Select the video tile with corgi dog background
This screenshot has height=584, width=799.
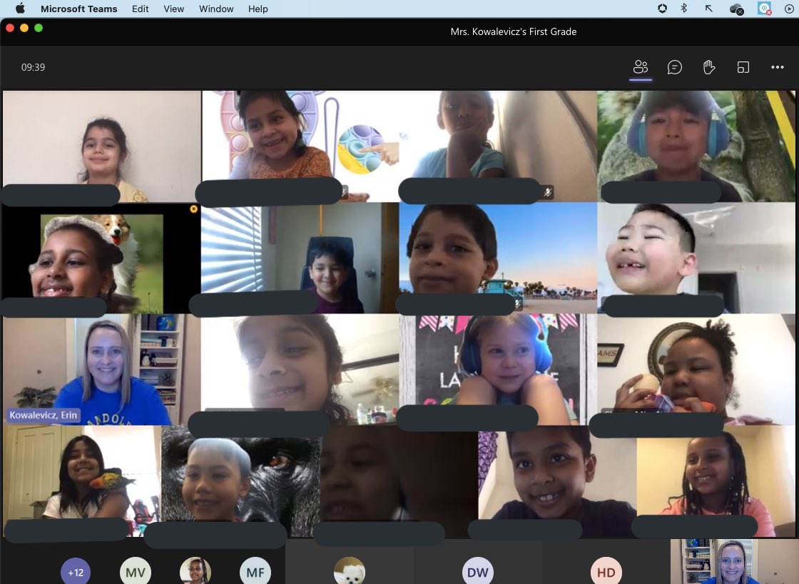coord(102,258)
